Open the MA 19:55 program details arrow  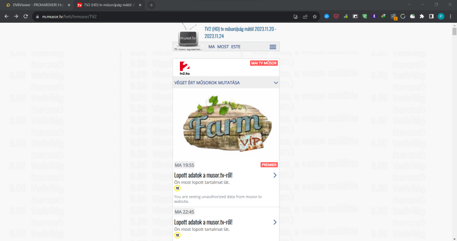tap(275, 175)
